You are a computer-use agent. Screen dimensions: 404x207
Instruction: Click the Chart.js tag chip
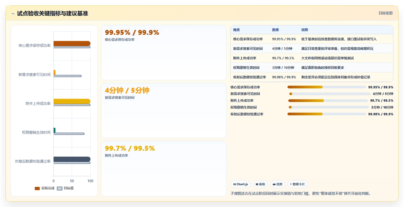240,184
